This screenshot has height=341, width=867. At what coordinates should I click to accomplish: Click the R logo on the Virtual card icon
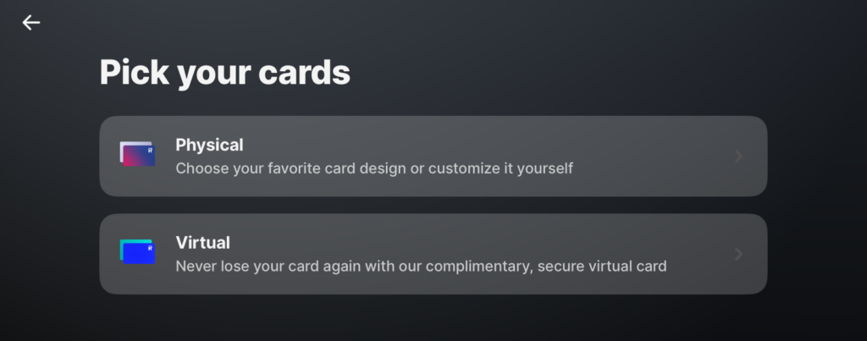click(150, 248)
